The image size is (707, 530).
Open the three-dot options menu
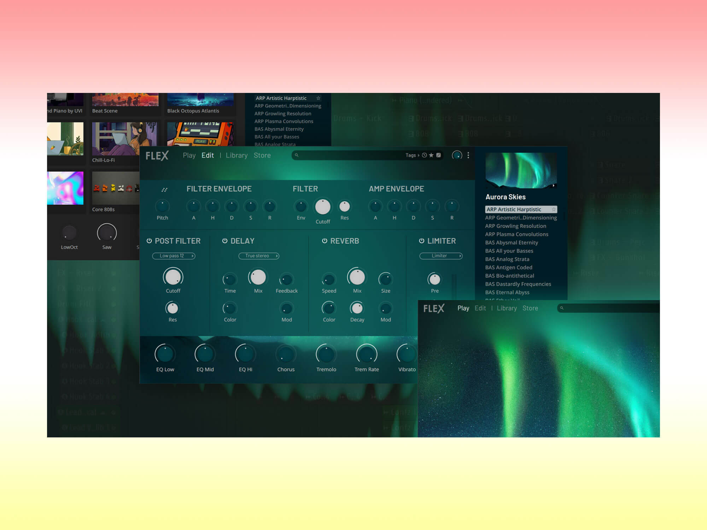coord(468,155)
